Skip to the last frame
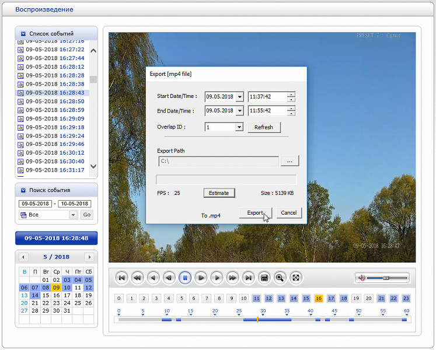 click(248, 278)
